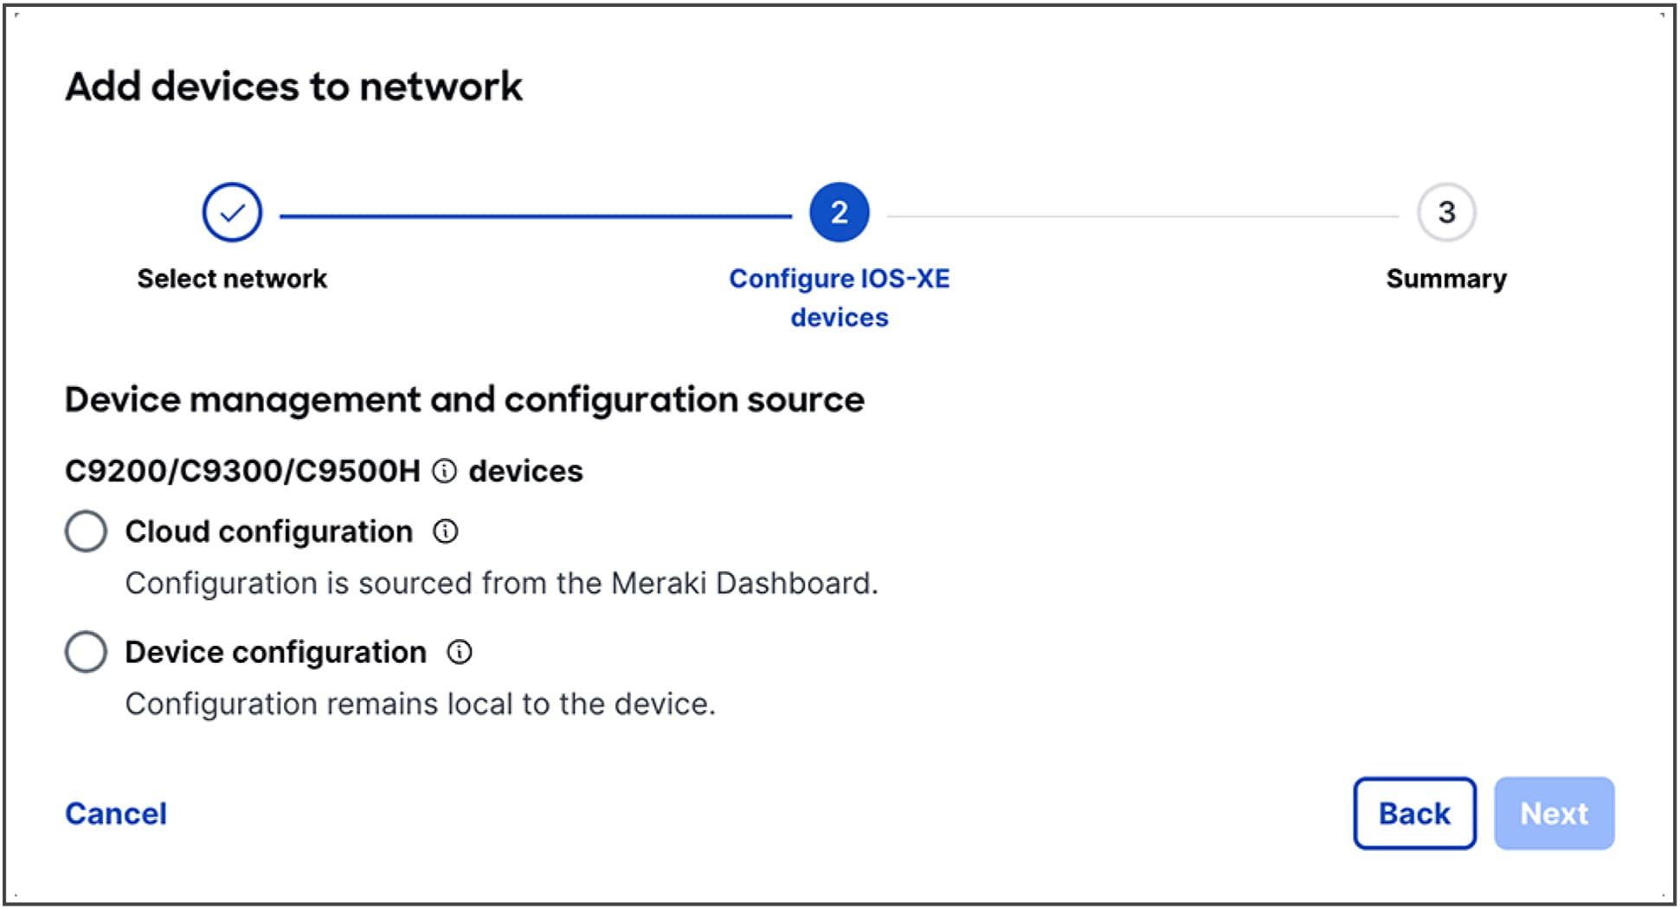Click the Cancel link
Screen dimensions: 1680x909
115,813
